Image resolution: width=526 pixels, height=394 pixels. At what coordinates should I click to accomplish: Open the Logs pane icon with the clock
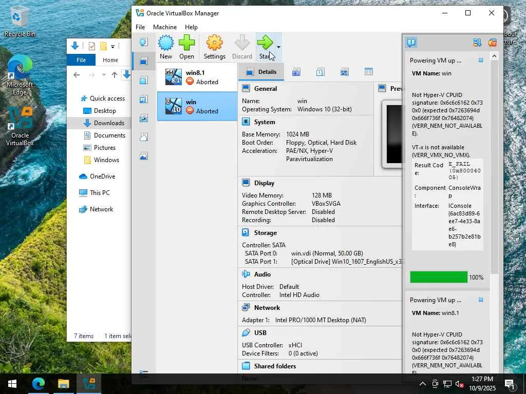pyautogui.click(x=321, y=72)
